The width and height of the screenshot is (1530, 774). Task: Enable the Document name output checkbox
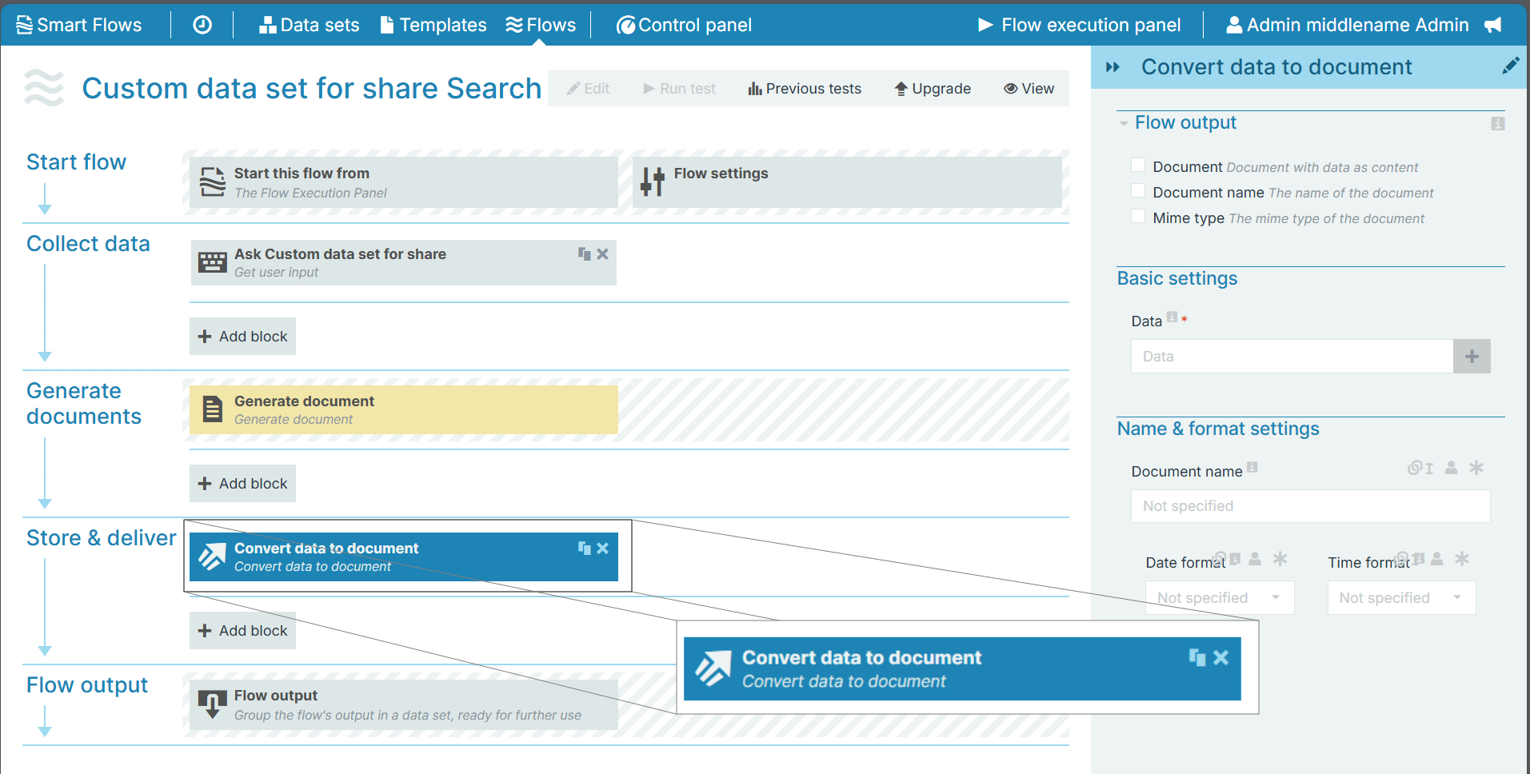click(1138, 191)
